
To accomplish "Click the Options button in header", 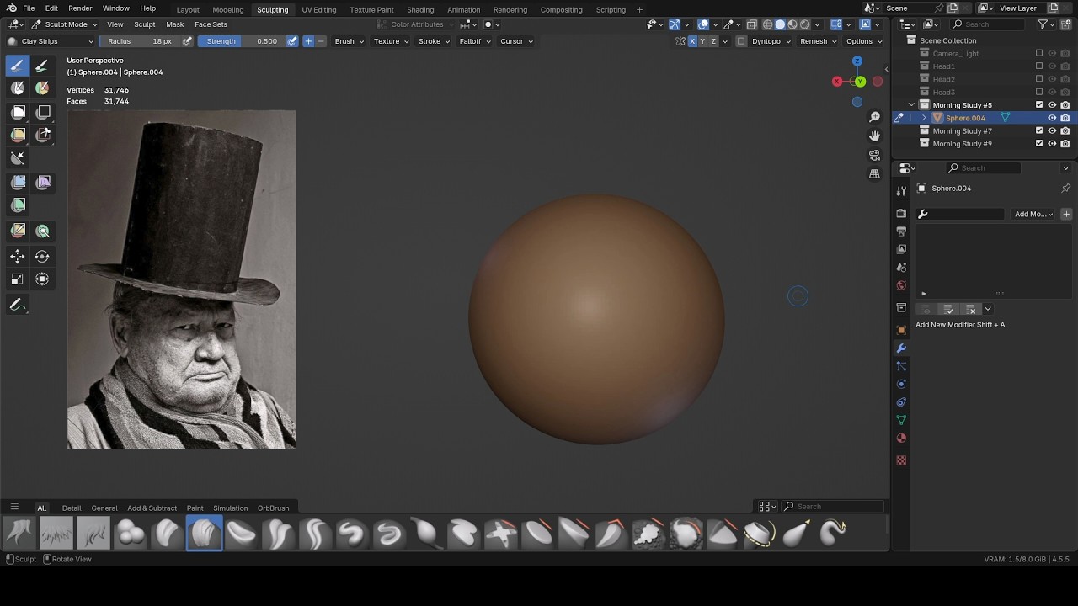I will pyautogui.click(x=864, y=41).
